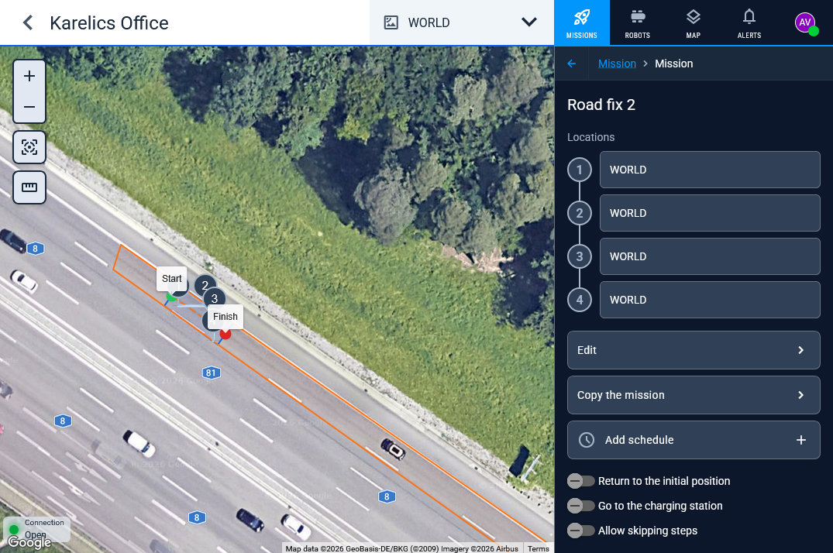This screenshot has width=833, height=553.
Task: Toggle Go to the charging station
Action: (580, 506)
